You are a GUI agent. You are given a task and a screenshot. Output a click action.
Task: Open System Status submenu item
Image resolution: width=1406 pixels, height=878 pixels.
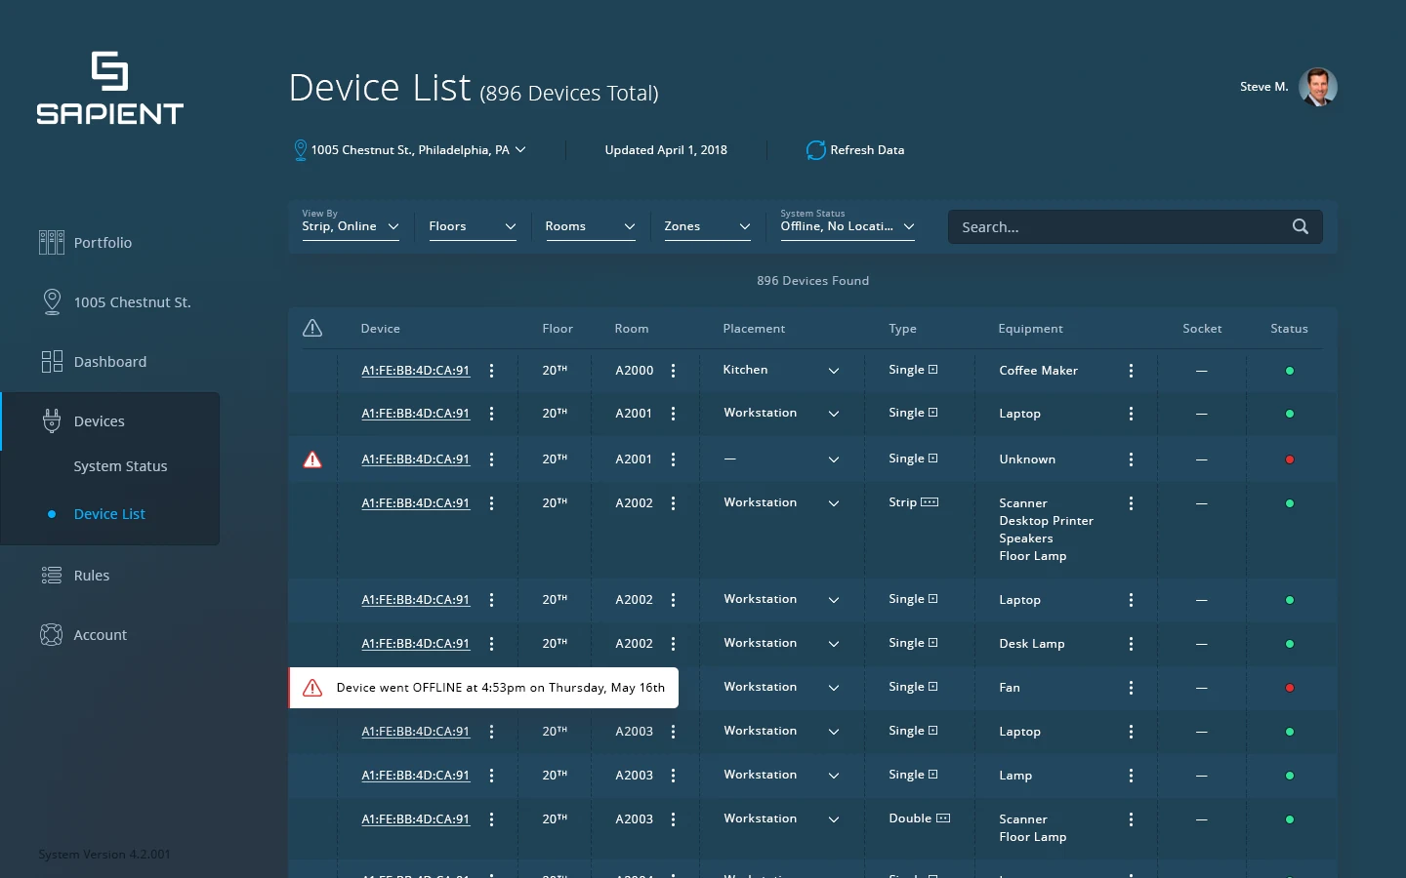120,466
